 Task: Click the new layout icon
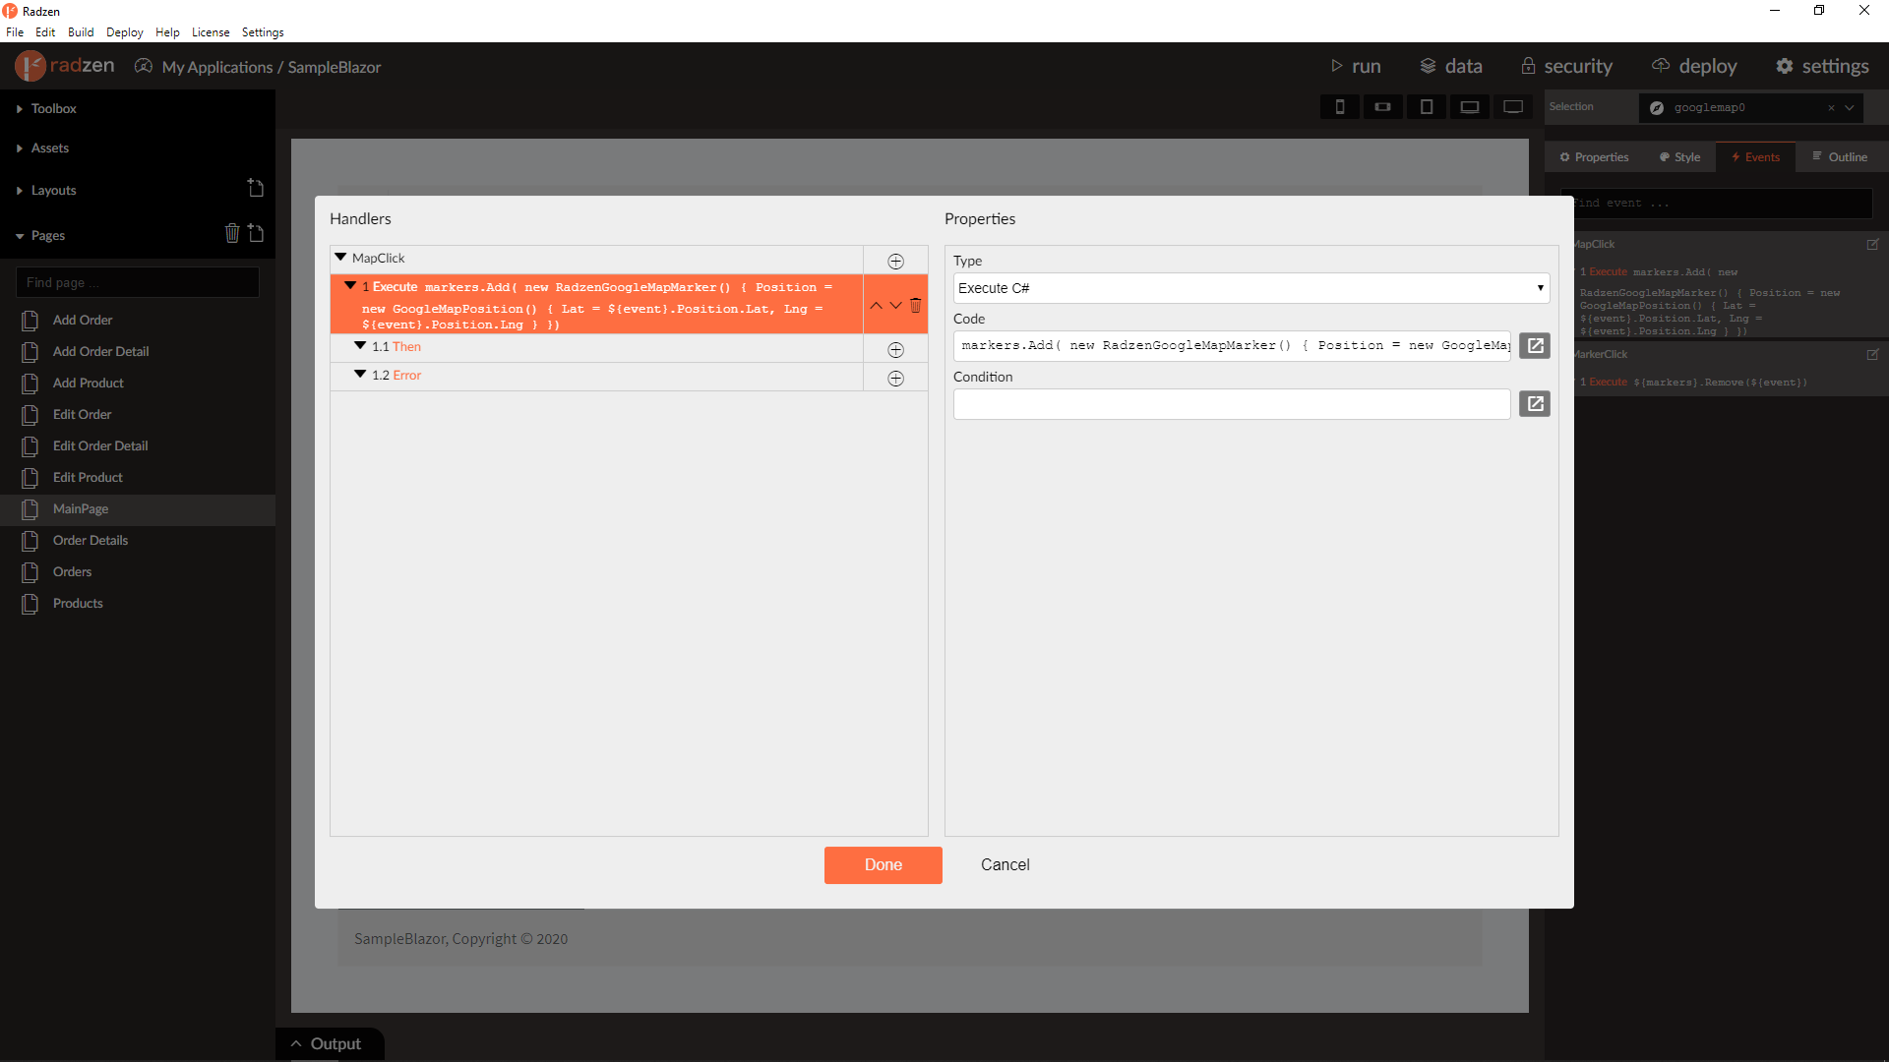[256, 188]
